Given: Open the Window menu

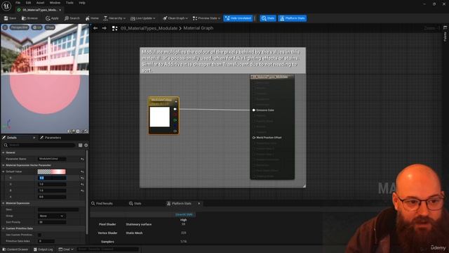Looking at the screenshot, I should 55,3.
